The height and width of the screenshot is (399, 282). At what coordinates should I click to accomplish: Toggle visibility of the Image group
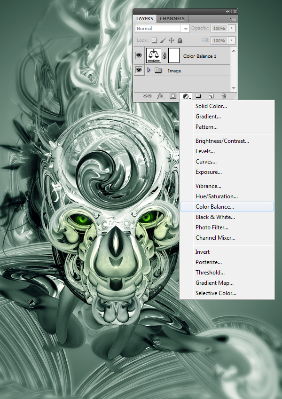139,70
